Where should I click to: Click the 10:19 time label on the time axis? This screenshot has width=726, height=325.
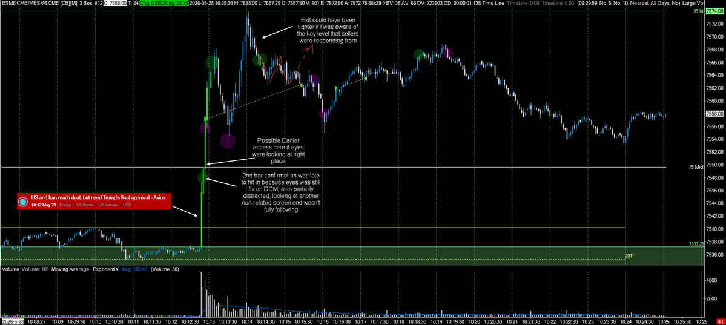(436, 321)
